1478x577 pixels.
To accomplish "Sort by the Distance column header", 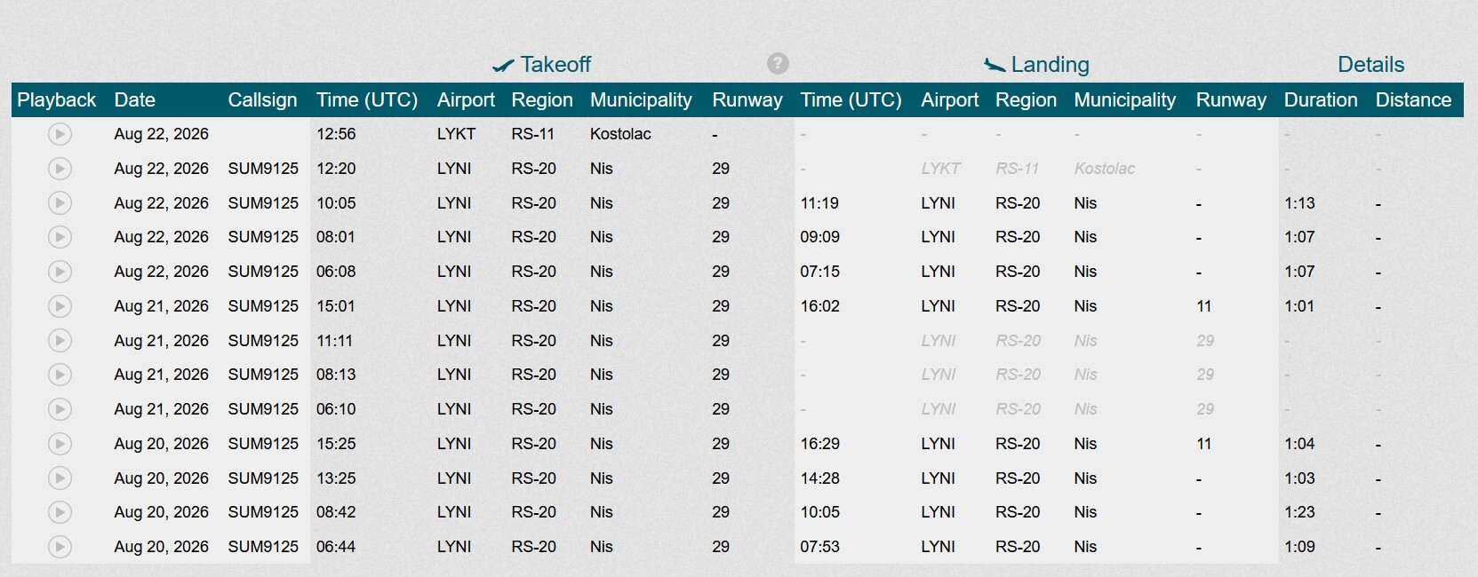I will (1413, 100).
